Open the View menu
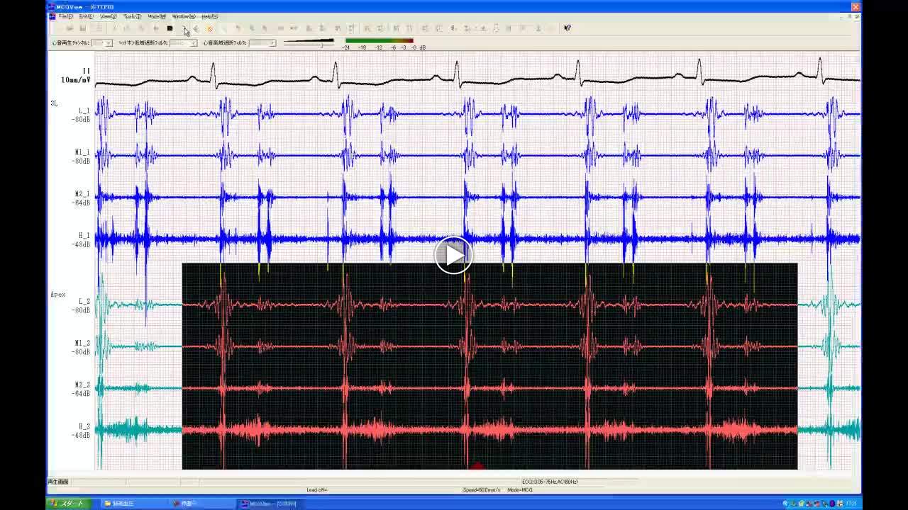Image resolution: width=908 pixels, height=510 pixels. tap(109, 16)
